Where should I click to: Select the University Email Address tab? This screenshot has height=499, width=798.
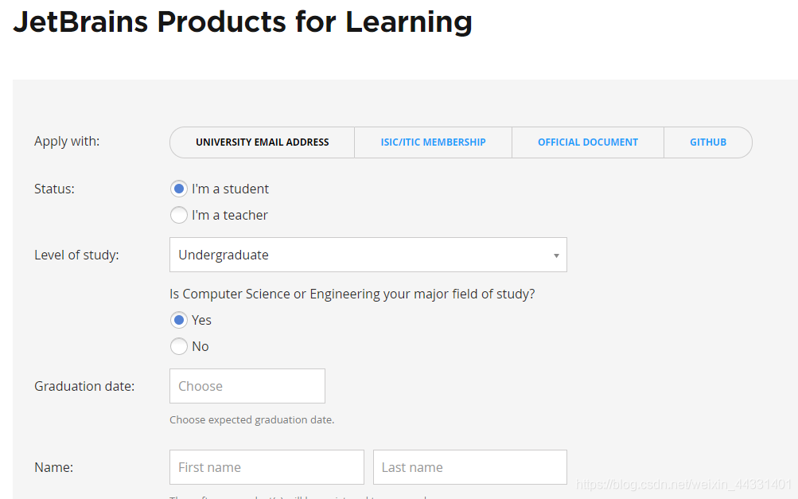pos(262,142)
